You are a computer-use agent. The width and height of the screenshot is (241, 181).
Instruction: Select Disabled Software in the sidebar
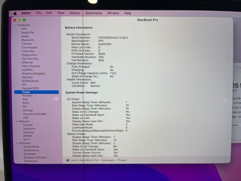[35, 158]
